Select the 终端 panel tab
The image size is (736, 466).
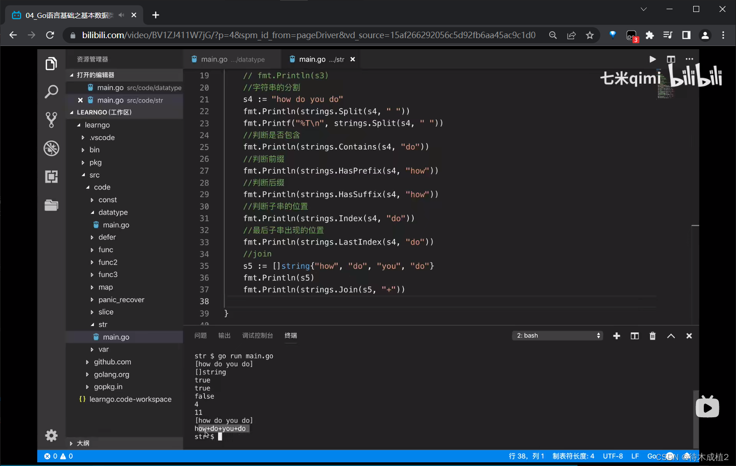coord(291,335)
